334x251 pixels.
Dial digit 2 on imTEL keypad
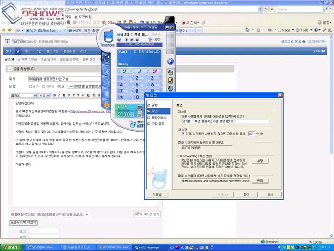click(x=139, y=78)
